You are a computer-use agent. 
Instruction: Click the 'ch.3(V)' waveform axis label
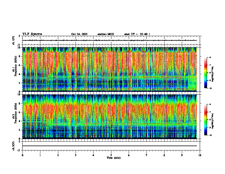click(13, 146)
